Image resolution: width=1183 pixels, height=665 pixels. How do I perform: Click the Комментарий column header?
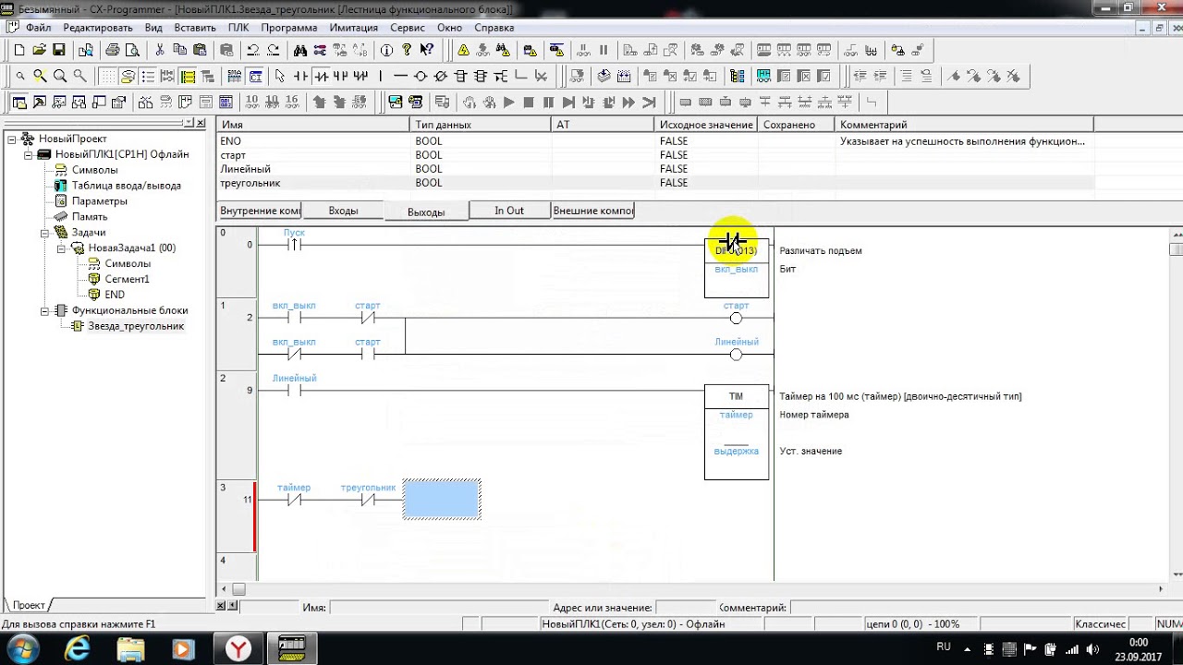(964, 124)
